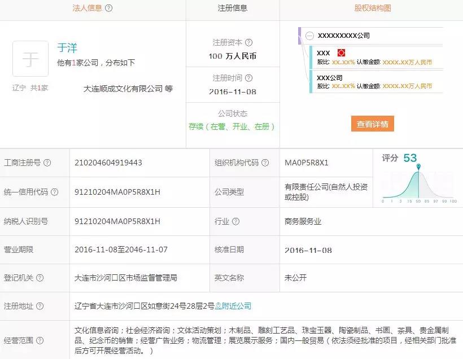
Task: Open legal representative 于洋 profile link
Action: point(67,48)
